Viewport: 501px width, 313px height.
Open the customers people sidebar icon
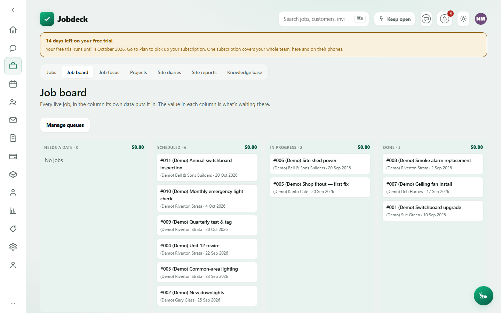[13, 102]
